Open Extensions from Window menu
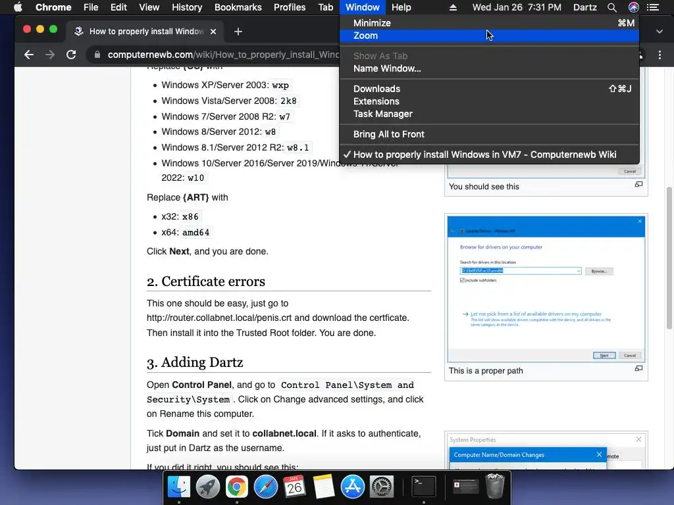Image resolution: width=674 pixels, height=505 pixels. [x=489, y=101]
